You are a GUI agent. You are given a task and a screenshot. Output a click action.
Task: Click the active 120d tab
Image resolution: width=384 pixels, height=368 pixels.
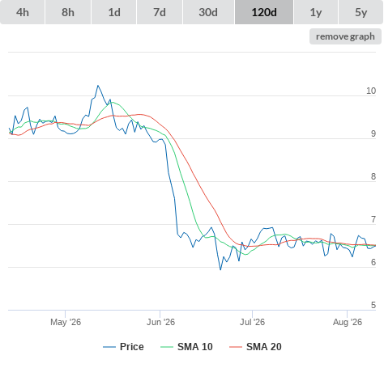tap(264, 12)
